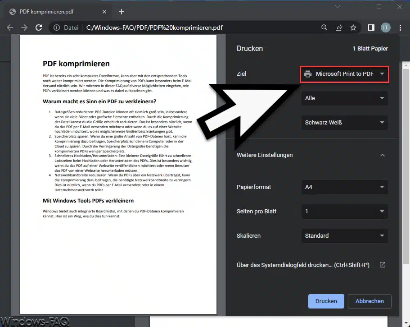Open a new browser tab
This screenshot has width=410, height=327.
tap(122, 12)
